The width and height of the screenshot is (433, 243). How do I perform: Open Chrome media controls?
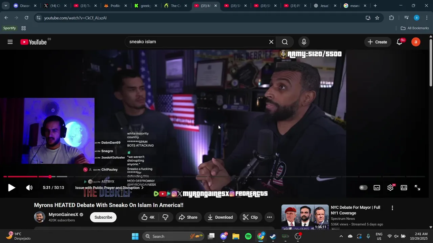[x=407, y=18]
